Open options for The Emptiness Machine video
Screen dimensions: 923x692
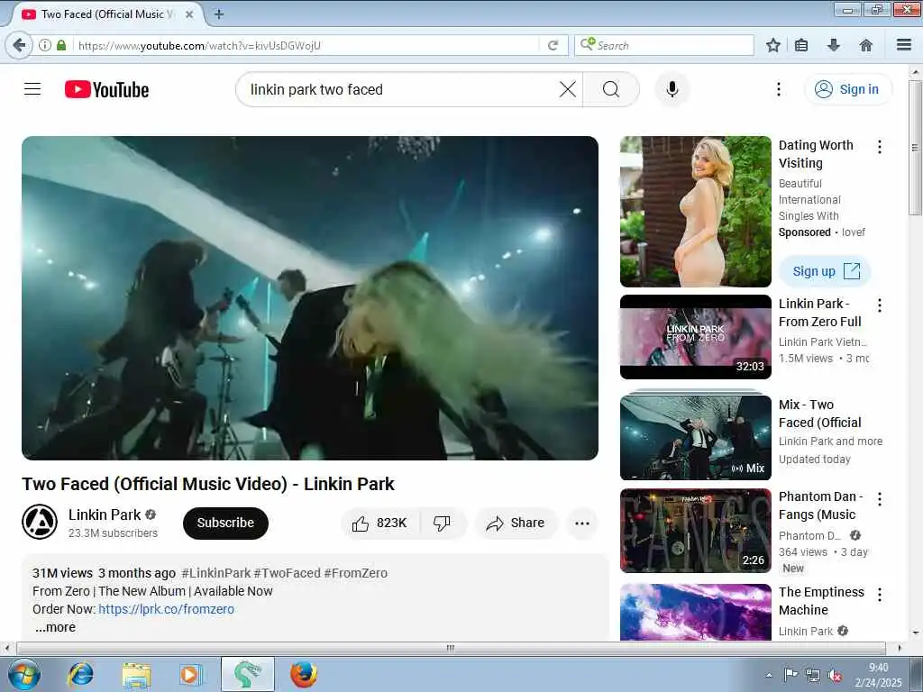pyautogui.click(x=880, y=595)
